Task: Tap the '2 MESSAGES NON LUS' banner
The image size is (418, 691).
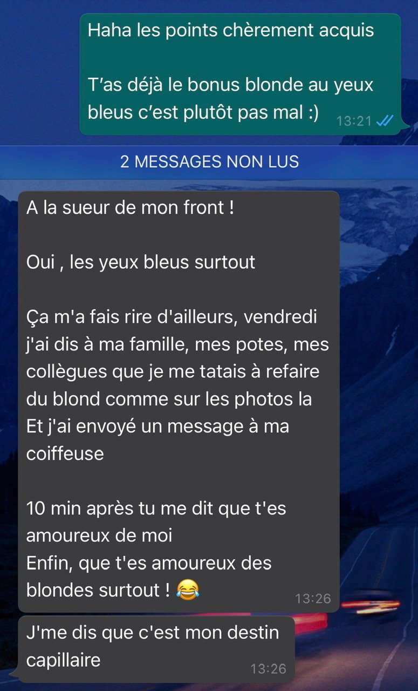Action: pyautogui.click(x=209, y=161)
